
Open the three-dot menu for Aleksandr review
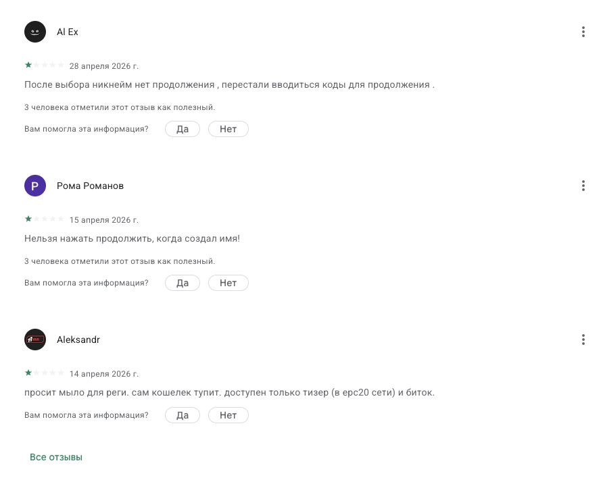[583, 340]
